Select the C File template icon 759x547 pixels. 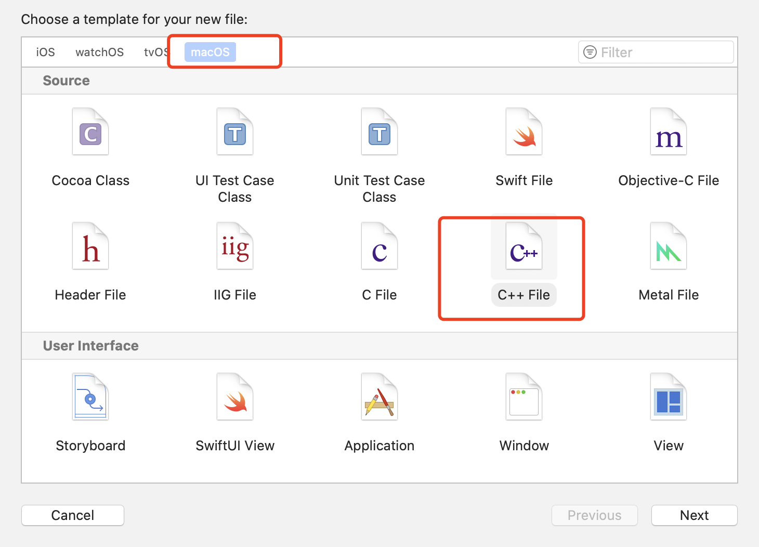point(379,246)
